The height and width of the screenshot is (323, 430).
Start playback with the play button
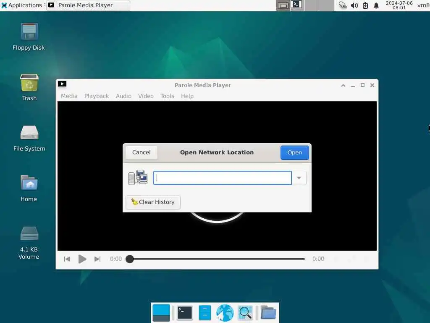(x=82, y=259)
